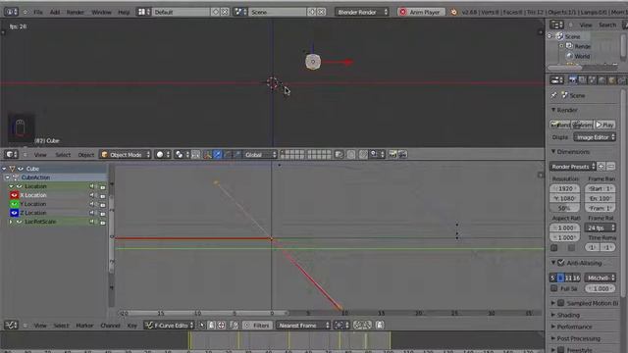628x353 pixels.
Task: Click the World icon in outliner
Action: click(569, 56)
